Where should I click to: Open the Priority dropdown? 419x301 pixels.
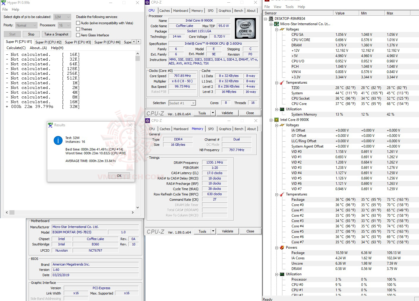[x=26, y=25]
